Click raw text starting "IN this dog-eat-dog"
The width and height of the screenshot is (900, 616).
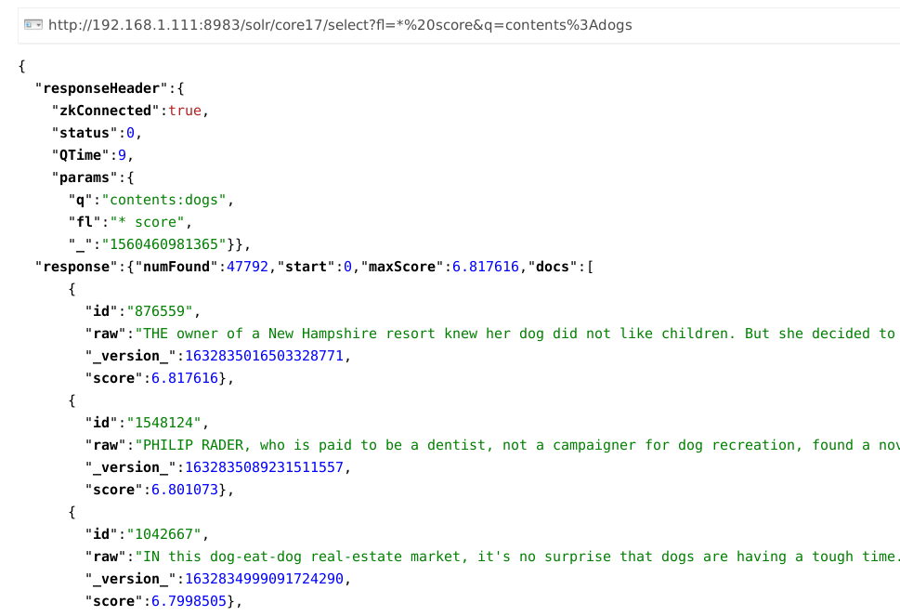pos(517,557)
